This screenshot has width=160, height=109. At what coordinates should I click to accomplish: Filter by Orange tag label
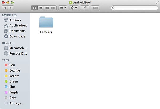point(15,71)
